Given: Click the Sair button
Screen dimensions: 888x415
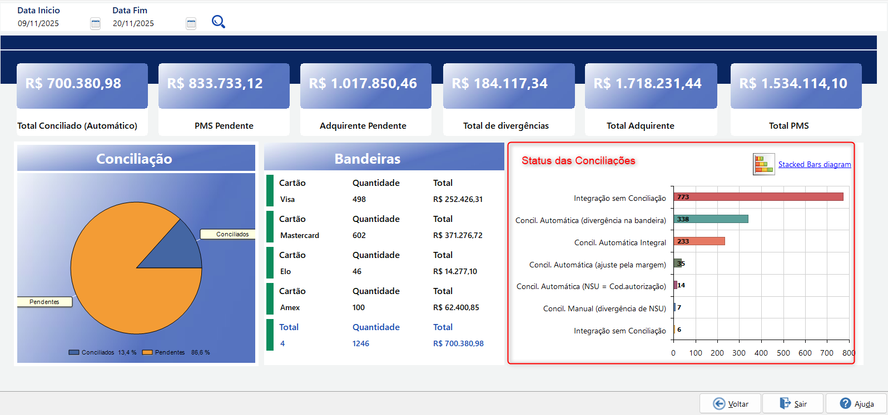Looking at the screenshot, I should (793, 403).
